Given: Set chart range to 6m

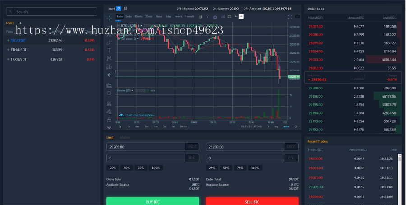Looking at the screenshot, I should pyautogui.click(x=137, y=126).
